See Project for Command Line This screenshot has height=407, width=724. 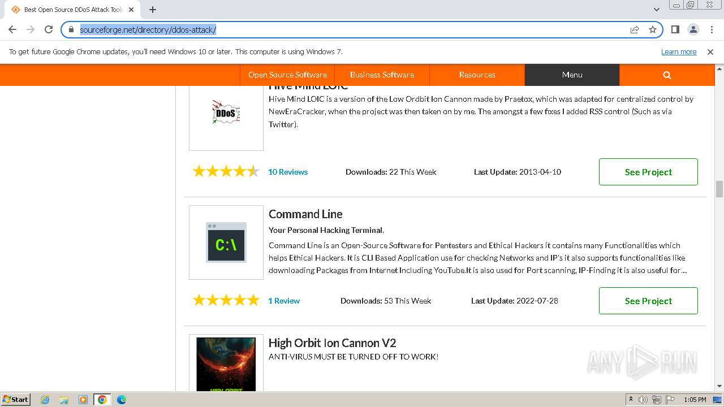coord(648,301)
